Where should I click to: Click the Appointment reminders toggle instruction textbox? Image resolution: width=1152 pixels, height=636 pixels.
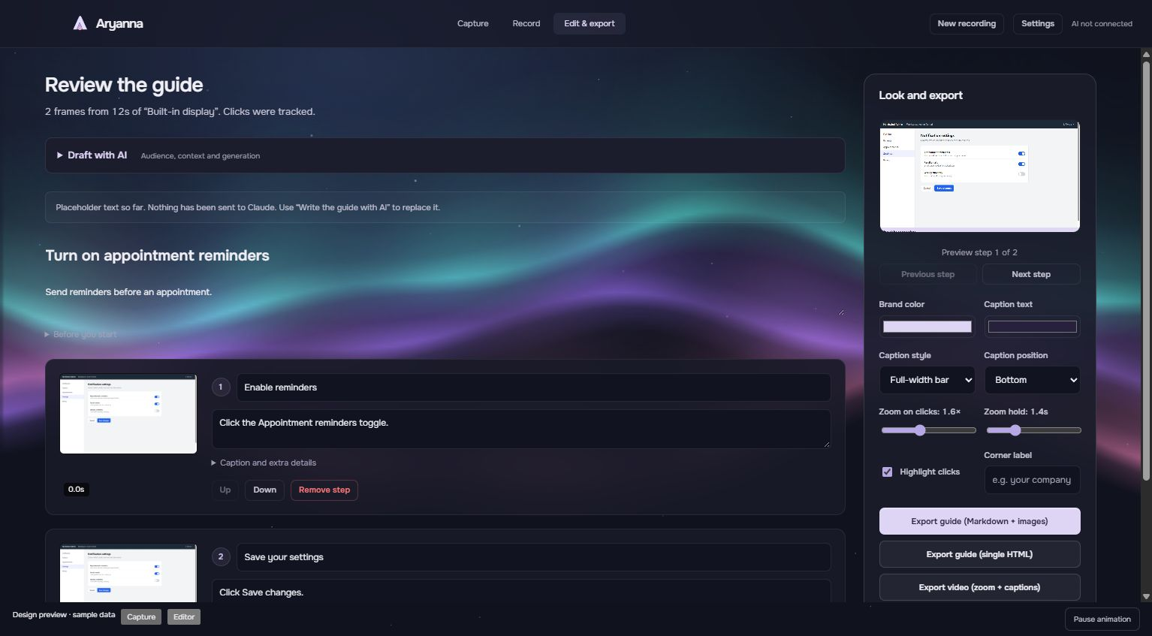point(521,429)
